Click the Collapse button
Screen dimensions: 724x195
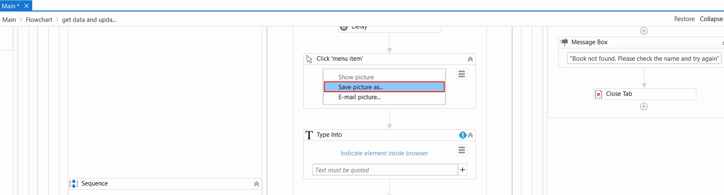point(711,19)
